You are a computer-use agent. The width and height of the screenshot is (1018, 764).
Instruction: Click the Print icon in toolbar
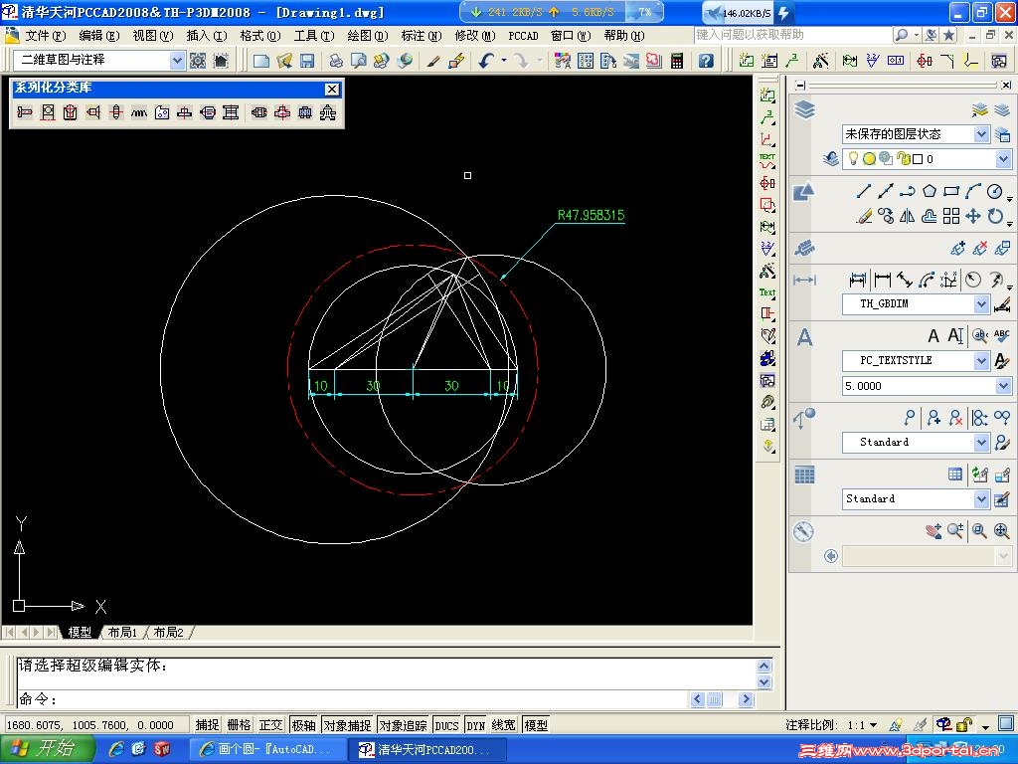[337, 61]
